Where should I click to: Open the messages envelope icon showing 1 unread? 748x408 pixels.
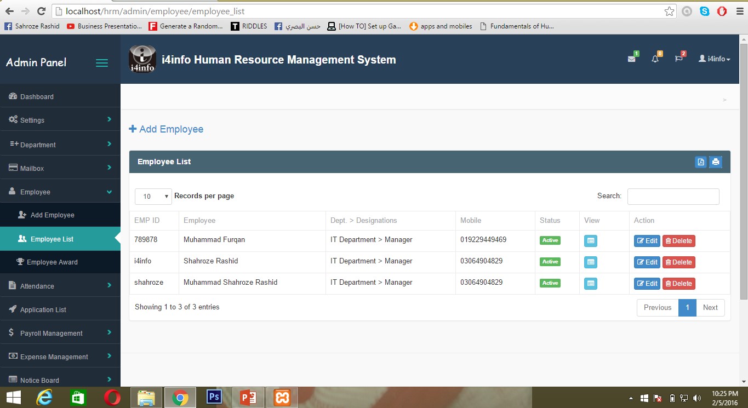click(x=632, y=59)
